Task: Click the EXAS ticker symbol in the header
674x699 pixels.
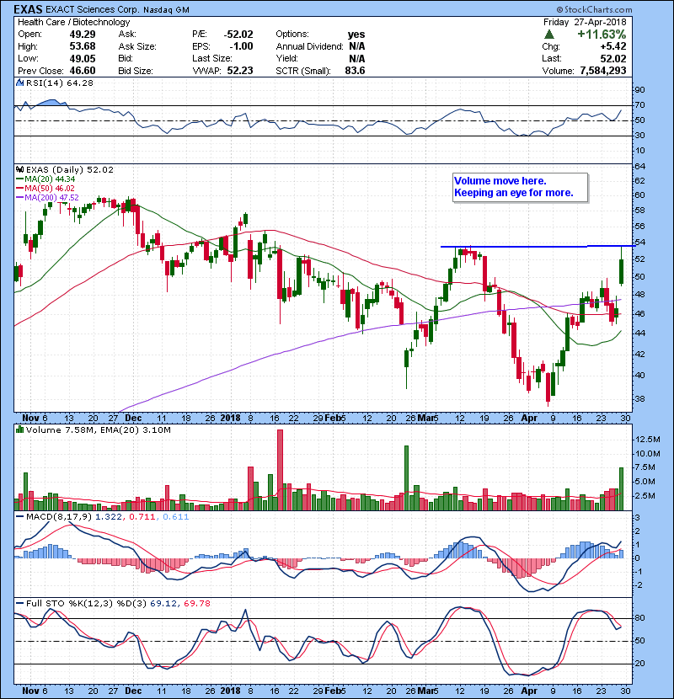Action: click(x=28, y=9)
